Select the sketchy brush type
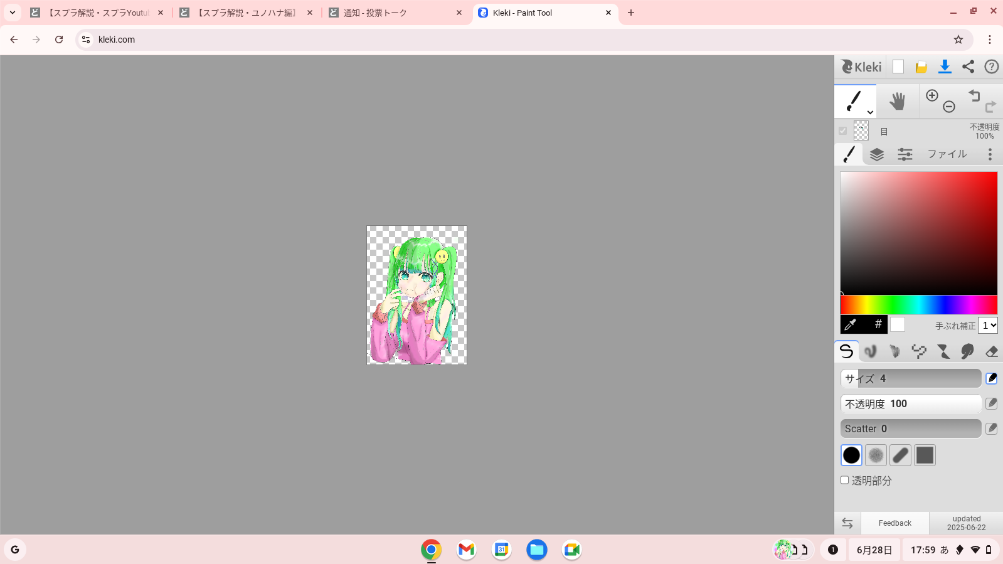Viewport: 1003px width, 564px height. pos(894,351)
